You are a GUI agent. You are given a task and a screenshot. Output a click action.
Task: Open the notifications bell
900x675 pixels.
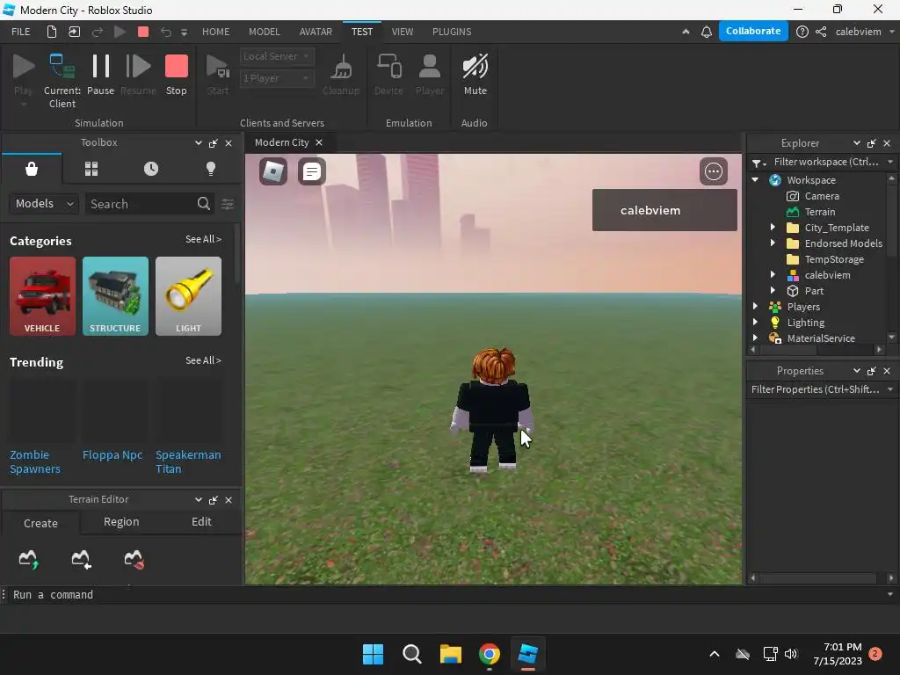pos(707,32)
